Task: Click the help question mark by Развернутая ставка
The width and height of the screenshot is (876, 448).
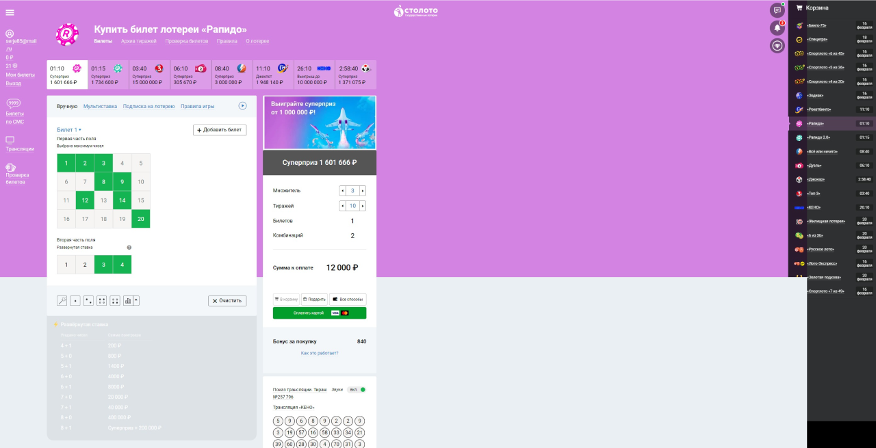Action: click(129, 248)
